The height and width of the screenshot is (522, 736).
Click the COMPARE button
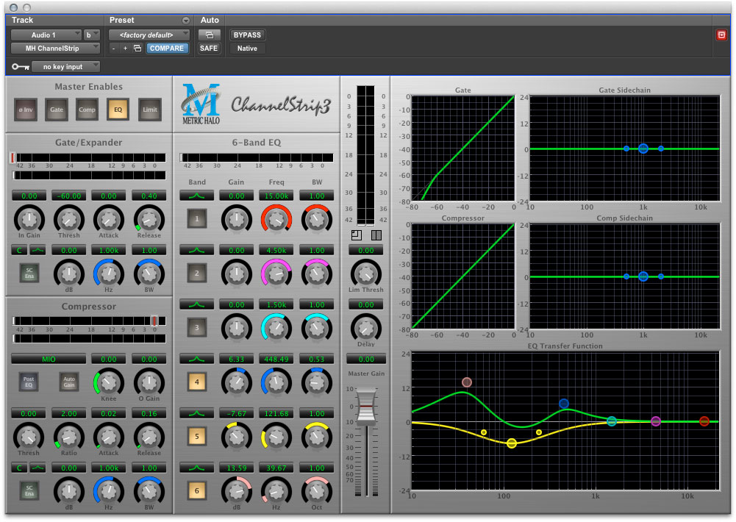click(x=167, y=49)
